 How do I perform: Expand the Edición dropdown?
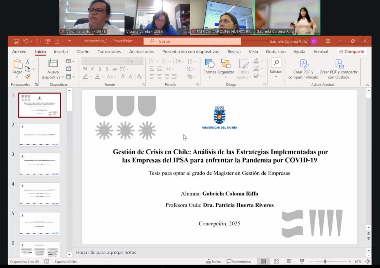point(276,76)
